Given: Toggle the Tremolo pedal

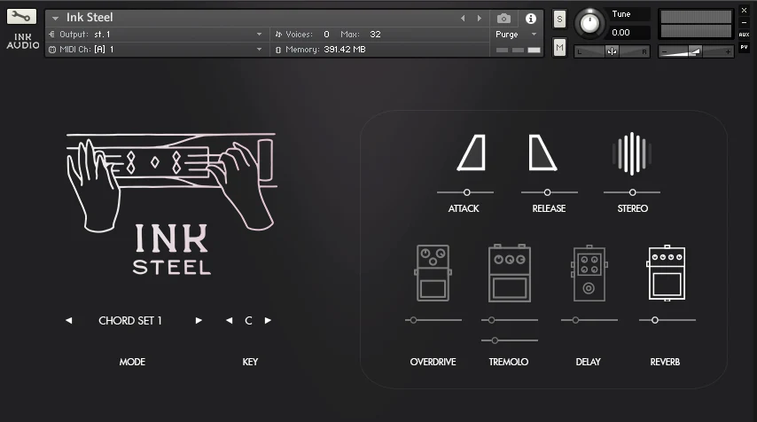Looking at the screenshot, I should click(x=510, y=273).
